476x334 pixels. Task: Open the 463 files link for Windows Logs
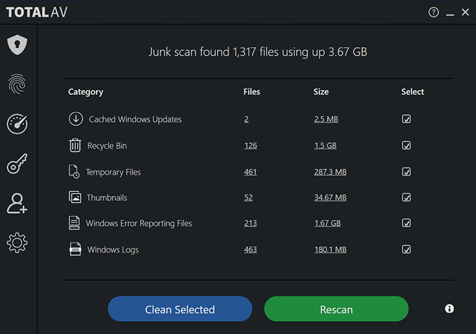251,249
